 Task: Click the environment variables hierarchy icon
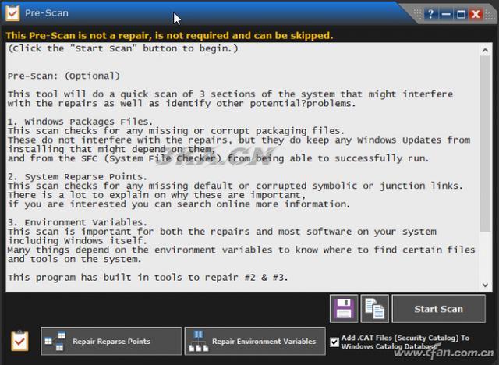pos(199,341)
